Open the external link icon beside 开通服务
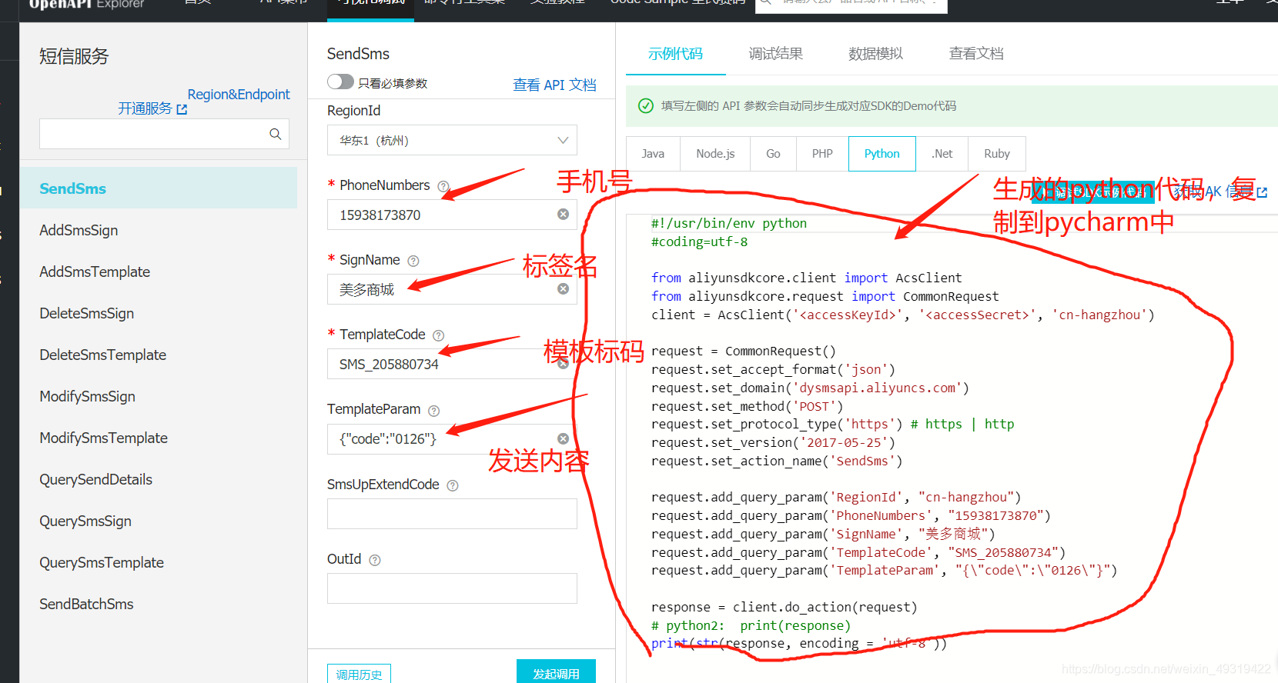The height and width of the screenshot is (683, 1278). (x=182, y=109)
